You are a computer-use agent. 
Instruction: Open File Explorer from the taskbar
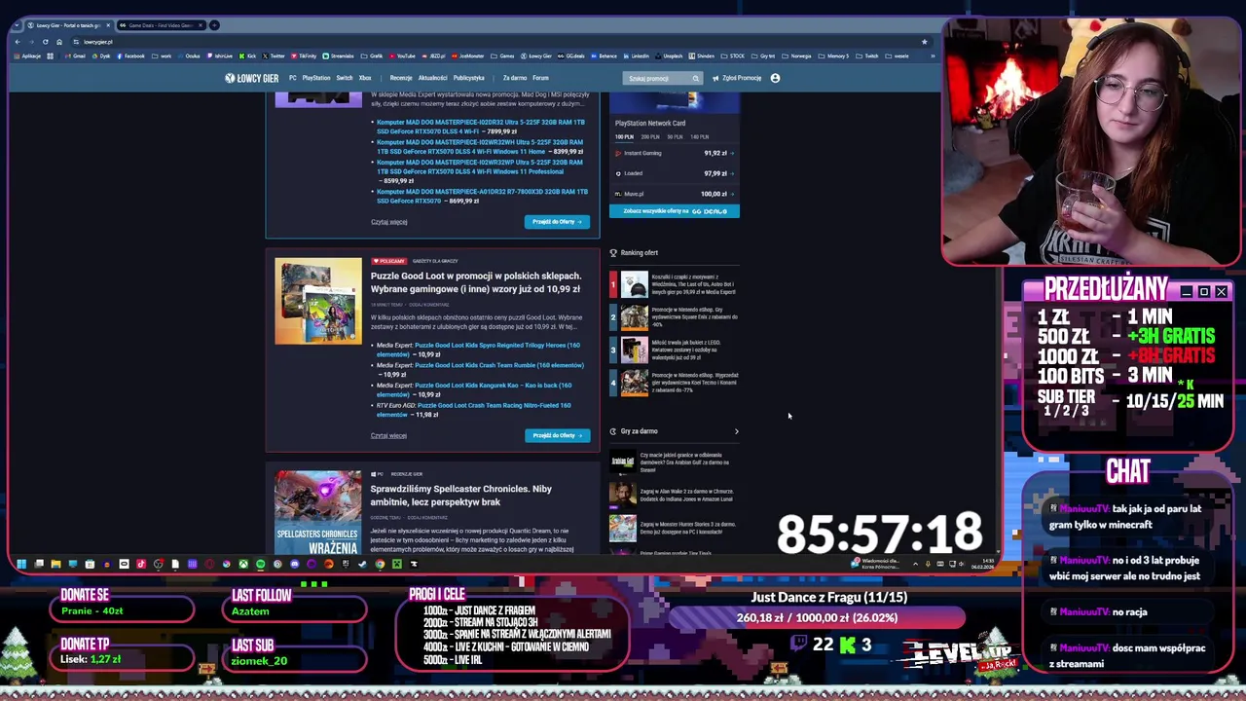pyautogui.click(x=55, y=564)
